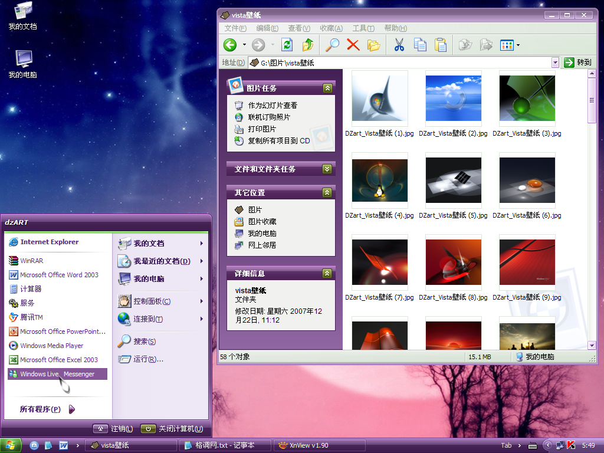Image resolution: width=604 pixels, height=453 pixels.
Task: Open the 文件(F) menu
Action: pos(235,28)
